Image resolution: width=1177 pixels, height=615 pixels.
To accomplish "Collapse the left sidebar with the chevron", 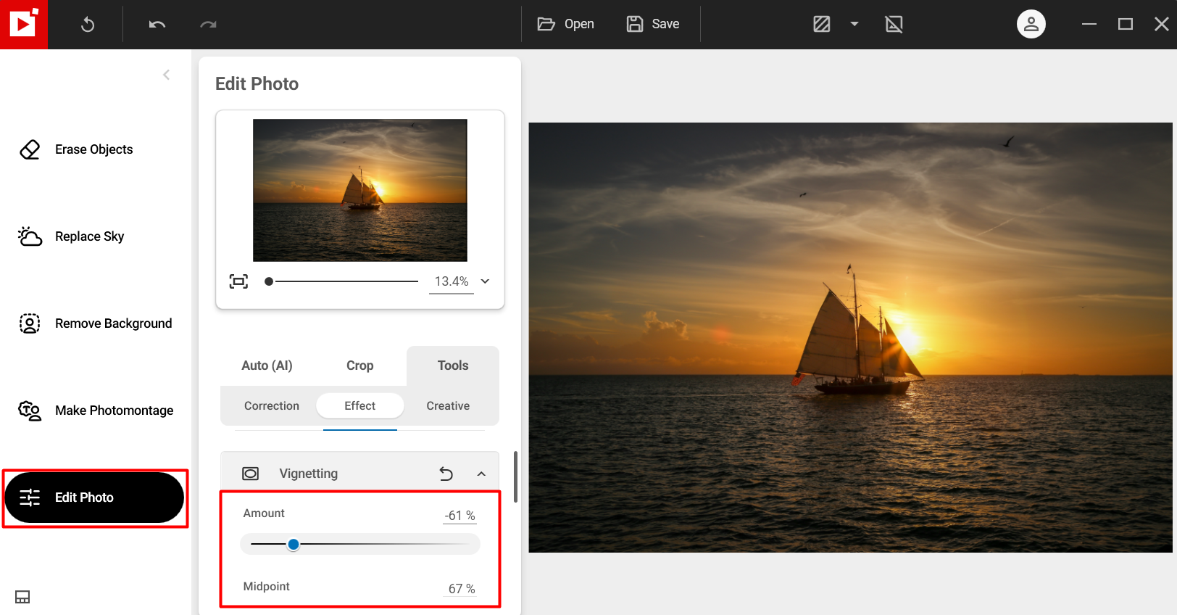I will coord(166,75).
